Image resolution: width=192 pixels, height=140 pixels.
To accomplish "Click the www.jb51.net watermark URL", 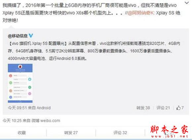I will pos(169,136).
